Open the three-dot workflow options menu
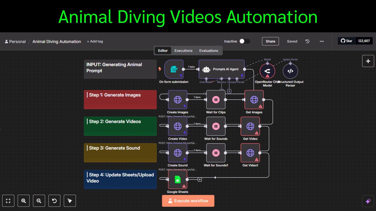 click(322, 41)
